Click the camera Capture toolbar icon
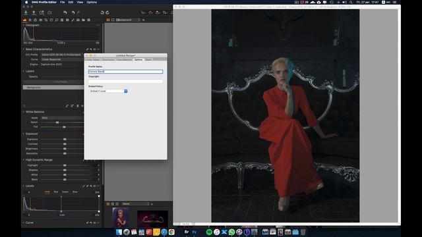422x237 pixels. tap(50, 13)
